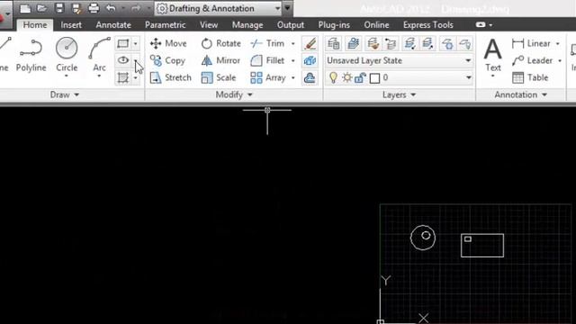Click the Redo arrow icon
576x324 pixels.
point(136,8)
